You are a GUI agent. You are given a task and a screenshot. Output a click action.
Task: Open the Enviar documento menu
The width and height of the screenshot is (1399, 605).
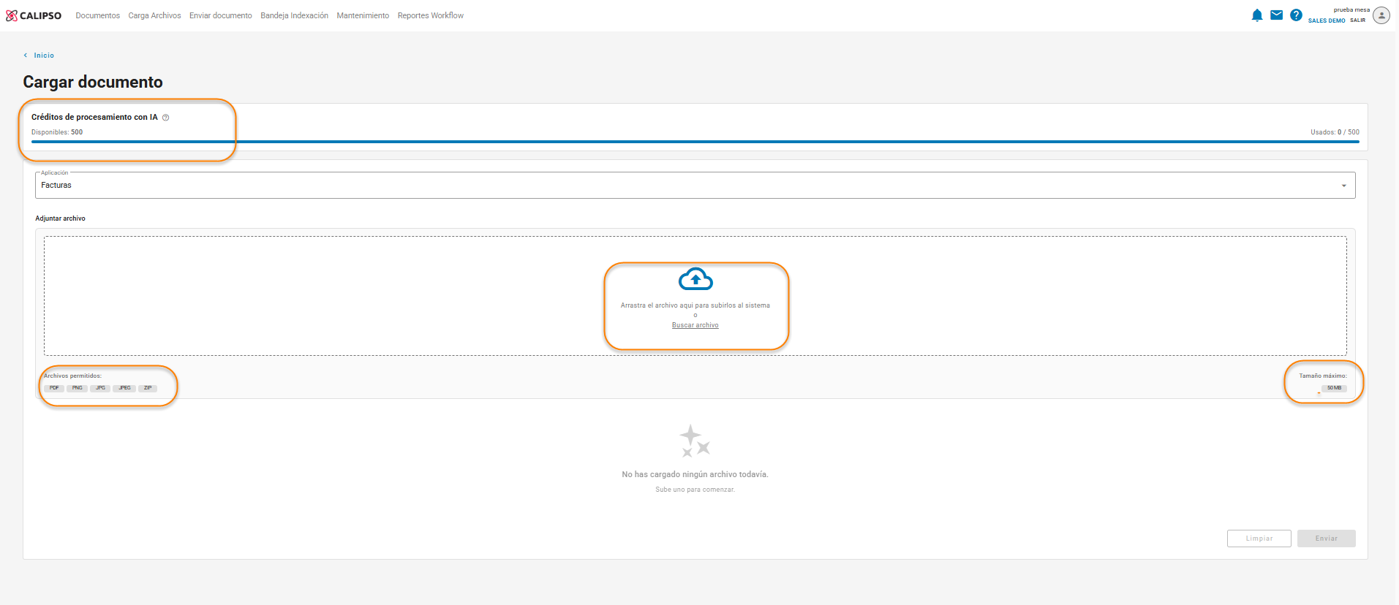pyautogui.click(x=221, y=15)
